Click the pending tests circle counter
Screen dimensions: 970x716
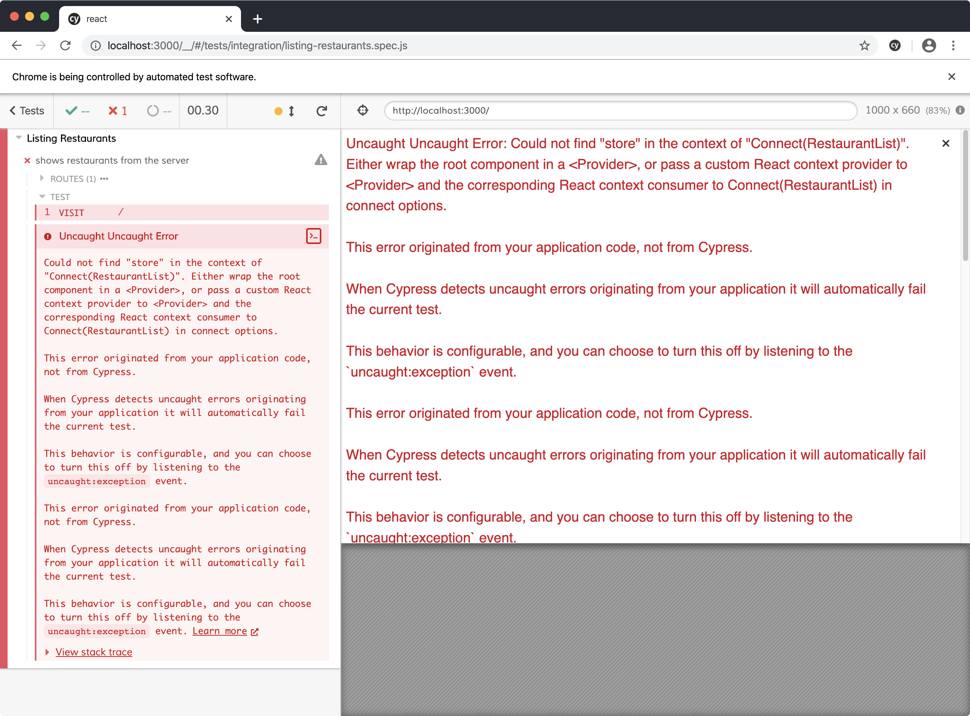tap(159, 111)
